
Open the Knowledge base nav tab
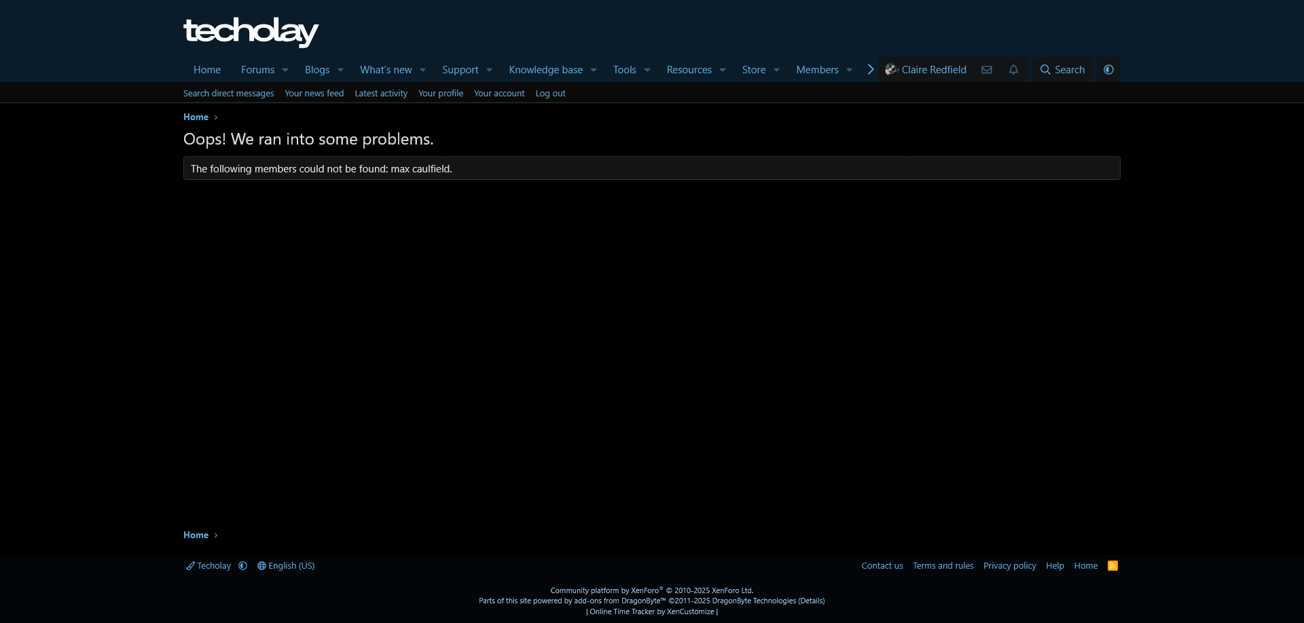(x=546, y=70)
